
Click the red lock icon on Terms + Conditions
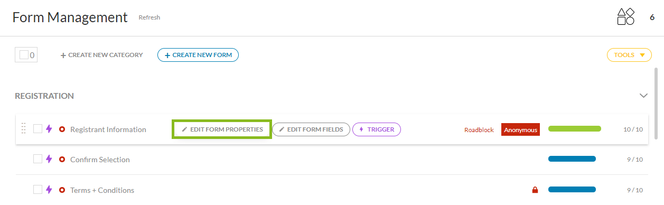pos(535,190)
